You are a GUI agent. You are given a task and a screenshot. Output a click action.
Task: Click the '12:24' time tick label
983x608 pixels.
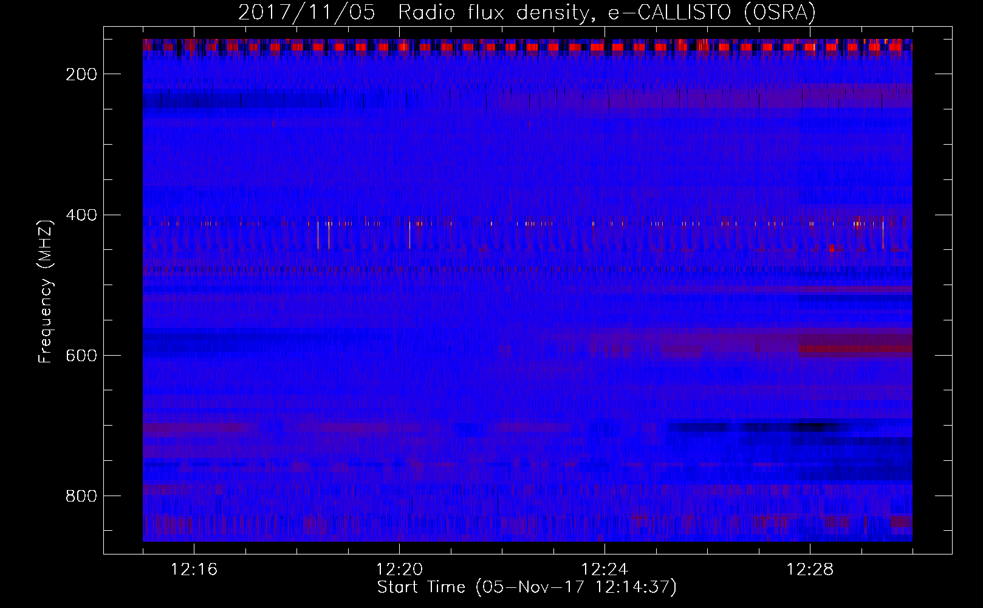click(605, 570)
